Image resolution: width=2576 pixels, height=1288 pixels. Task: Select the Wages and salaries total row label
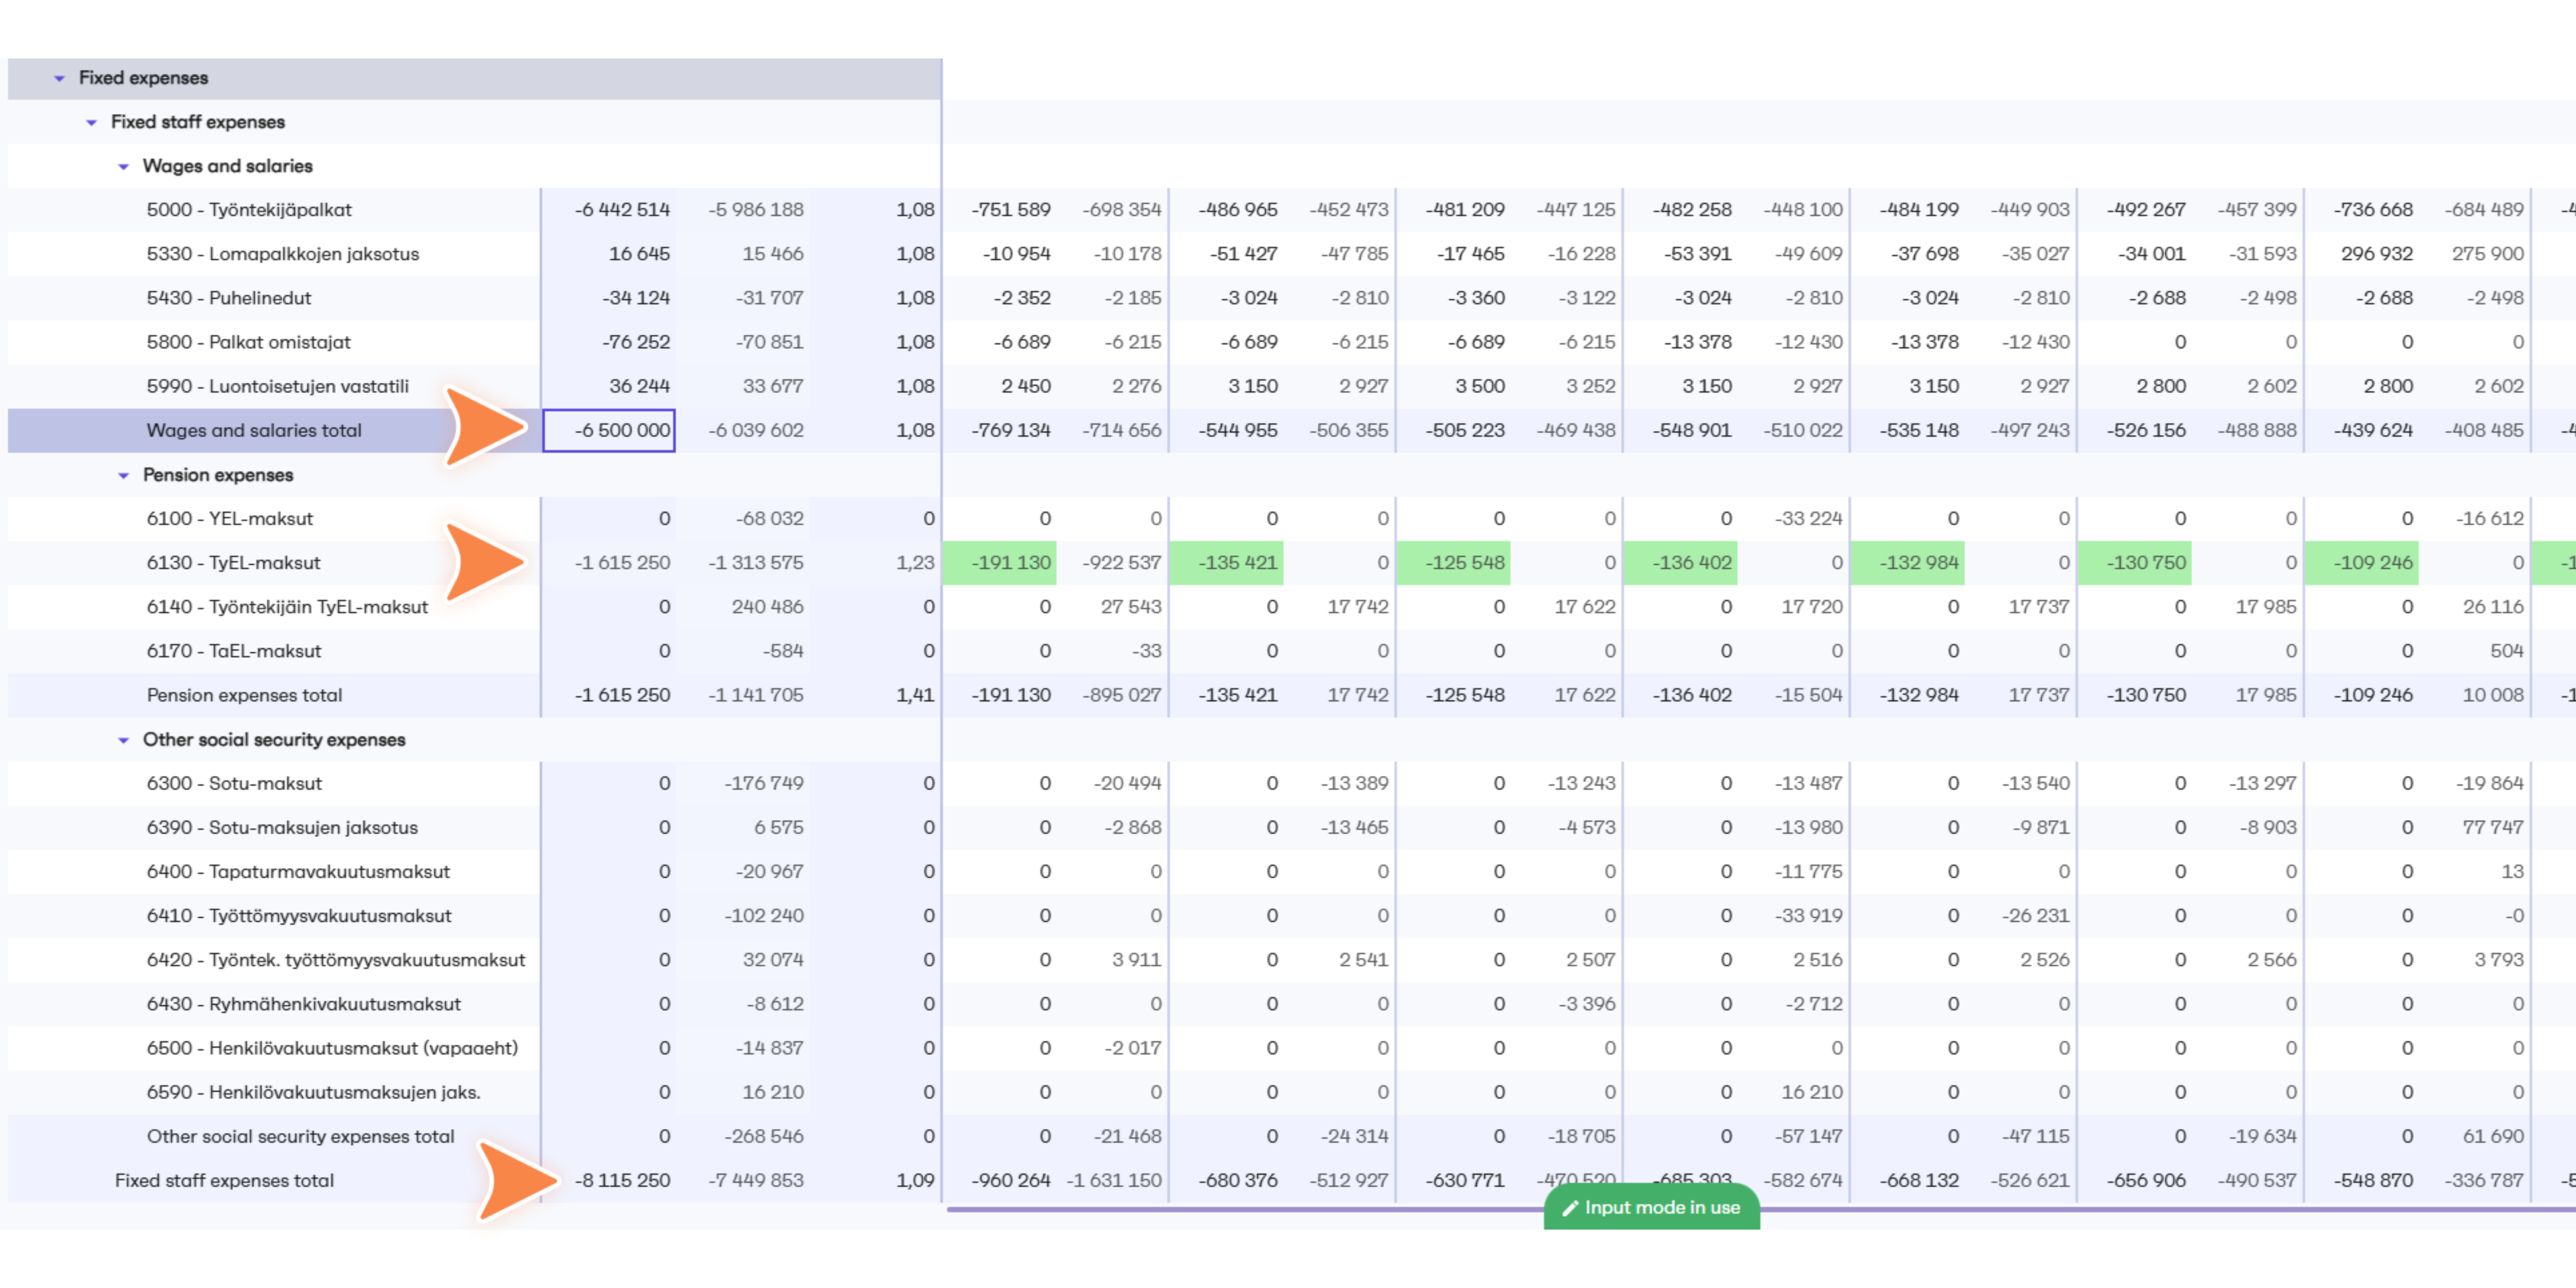[x=254, y=430]
